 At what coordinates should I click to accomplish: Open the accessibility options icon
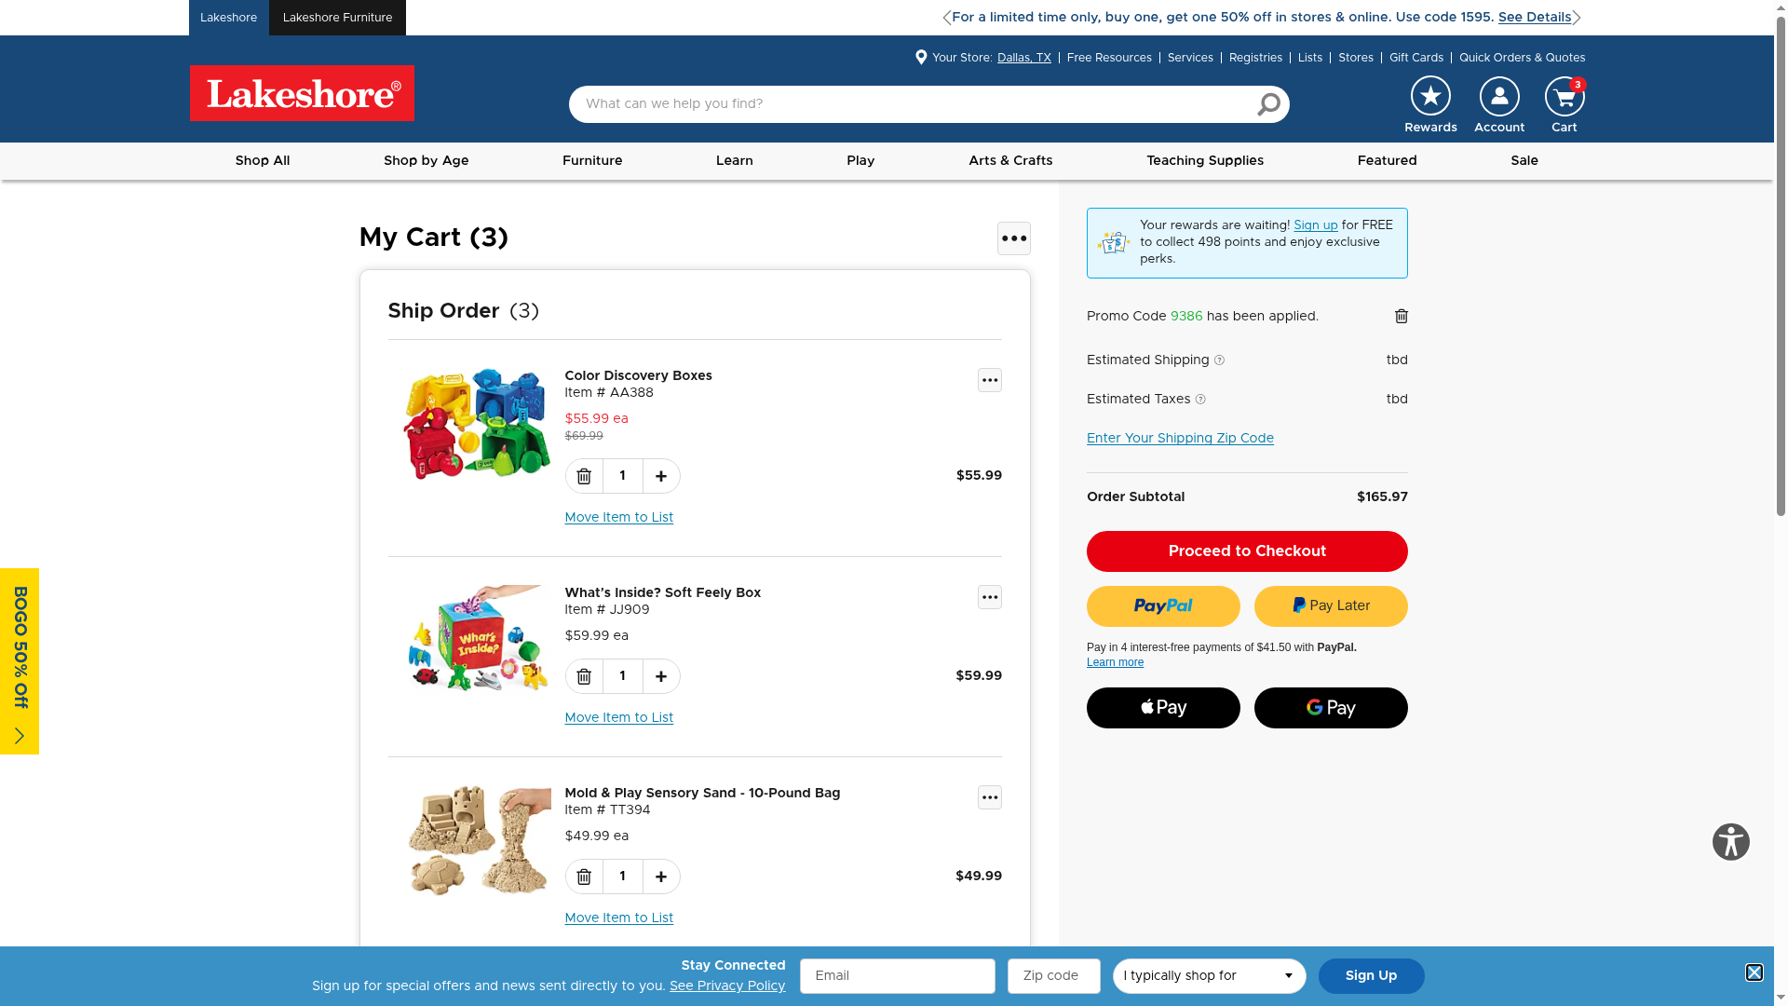[1731, 842]
